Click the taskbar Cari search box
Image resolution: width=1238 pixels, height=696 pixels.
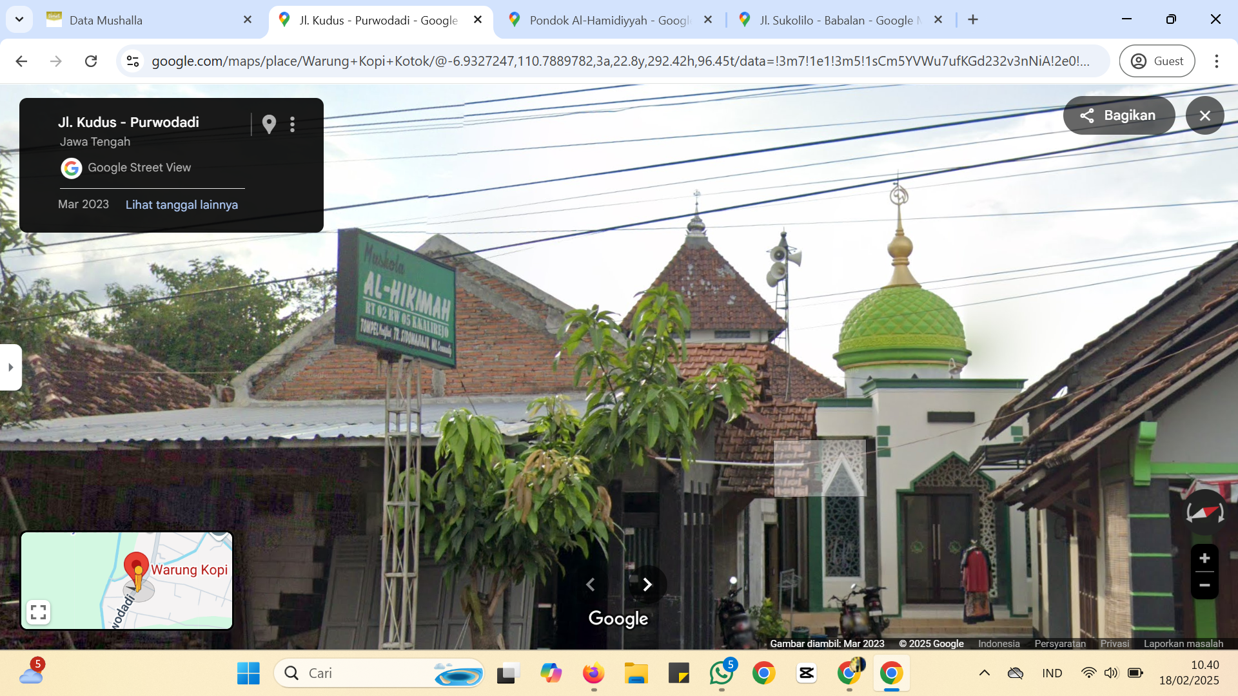tap(379, 673)
